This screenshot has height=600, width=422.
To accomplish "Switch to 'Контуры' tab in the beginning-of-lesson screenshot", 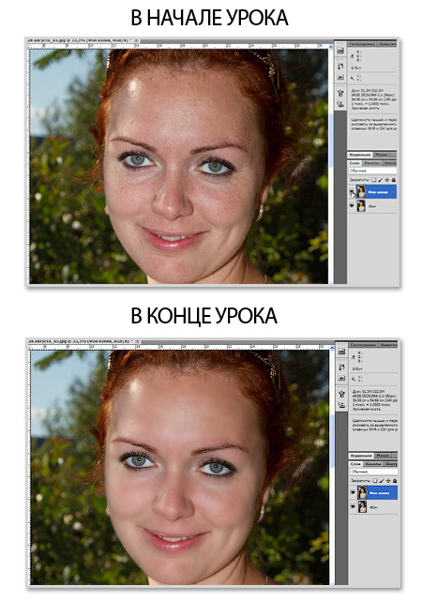I will pos(389,163).
